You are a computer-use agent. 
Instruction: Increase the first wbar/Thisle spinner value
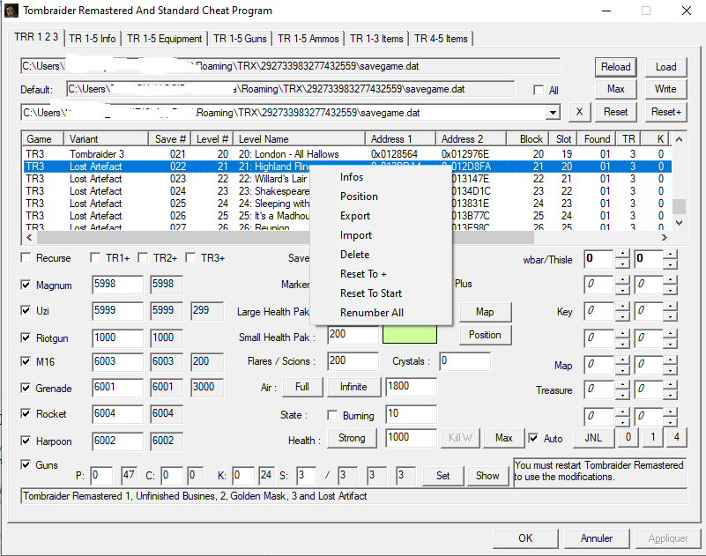[622, 255]
